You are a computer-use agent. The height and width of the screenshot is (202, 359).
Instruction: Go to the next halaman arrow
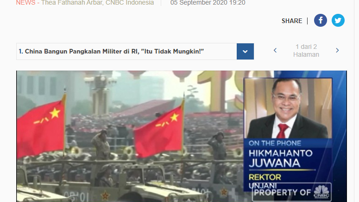pyautogui.click(x=337, y=50)
